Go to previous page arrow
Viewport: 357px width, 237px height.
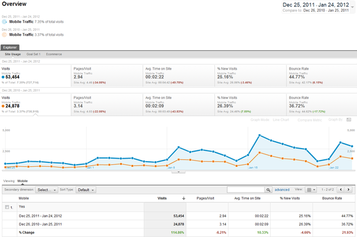(x=341, y=189)
